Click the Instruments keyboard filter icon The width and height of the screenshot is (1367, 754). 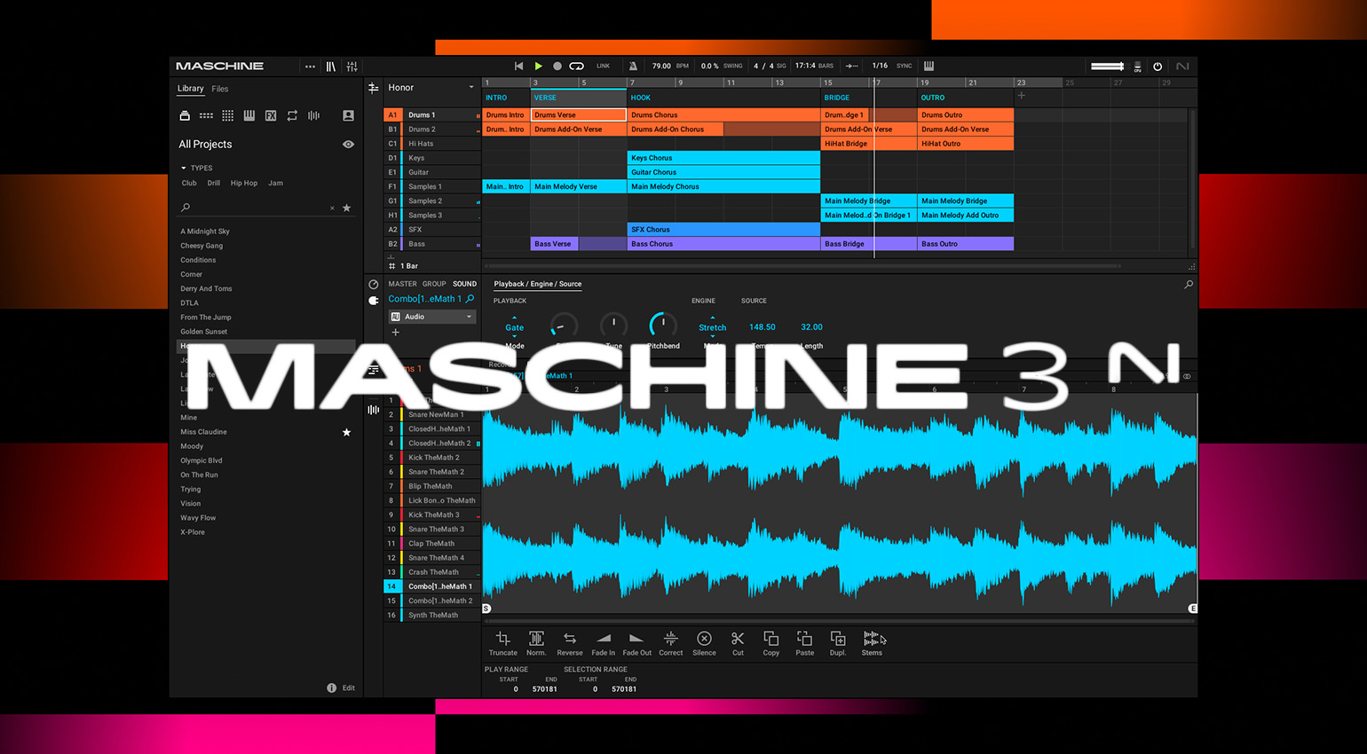point(249,115)
